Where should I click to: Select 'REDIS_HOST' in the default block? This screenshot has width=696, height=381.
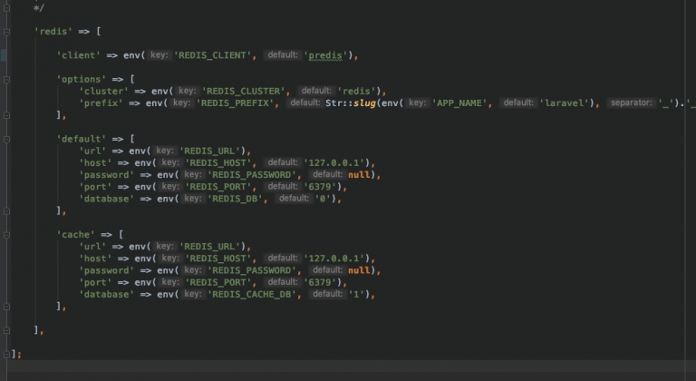click(218, 163)
